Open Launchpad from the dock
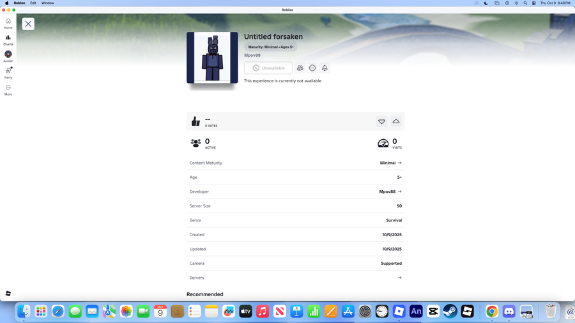Image resolution: width=575 pixels, height=323 pixels. 41,312
